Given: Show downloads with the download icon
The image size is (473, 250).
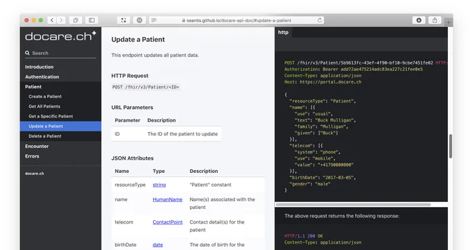Looking at the screenshot, I should [419, 20].
